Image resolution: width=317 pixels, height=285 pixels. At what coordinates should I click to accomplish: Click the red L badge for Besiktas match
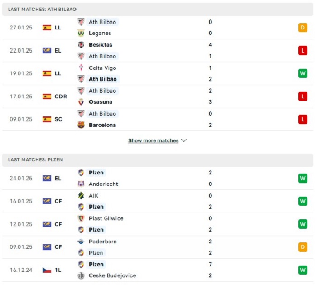pyautogui.click(x=303, y=51)
